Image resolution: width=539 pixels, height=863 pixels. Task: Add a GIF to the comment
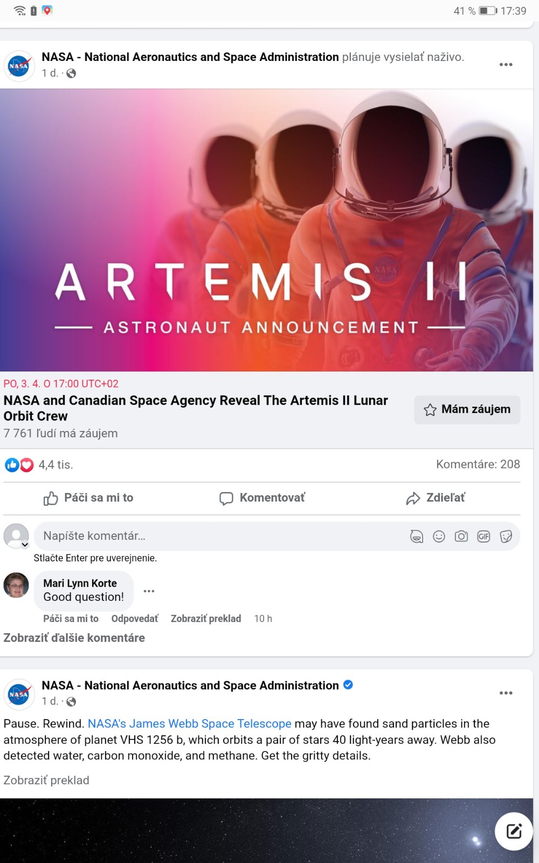point(483,536)
